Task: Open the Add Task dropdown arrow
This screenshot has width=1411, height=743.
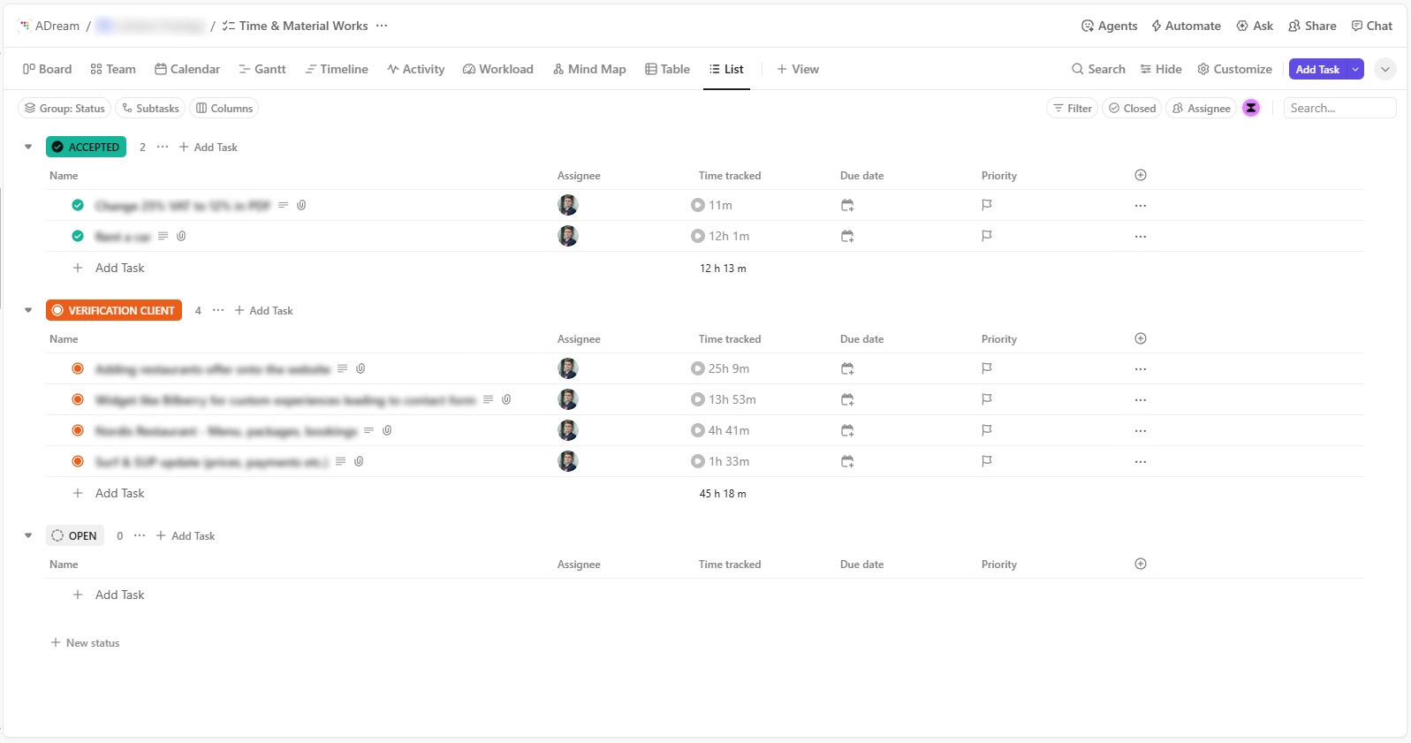Action: point(1355,69)
